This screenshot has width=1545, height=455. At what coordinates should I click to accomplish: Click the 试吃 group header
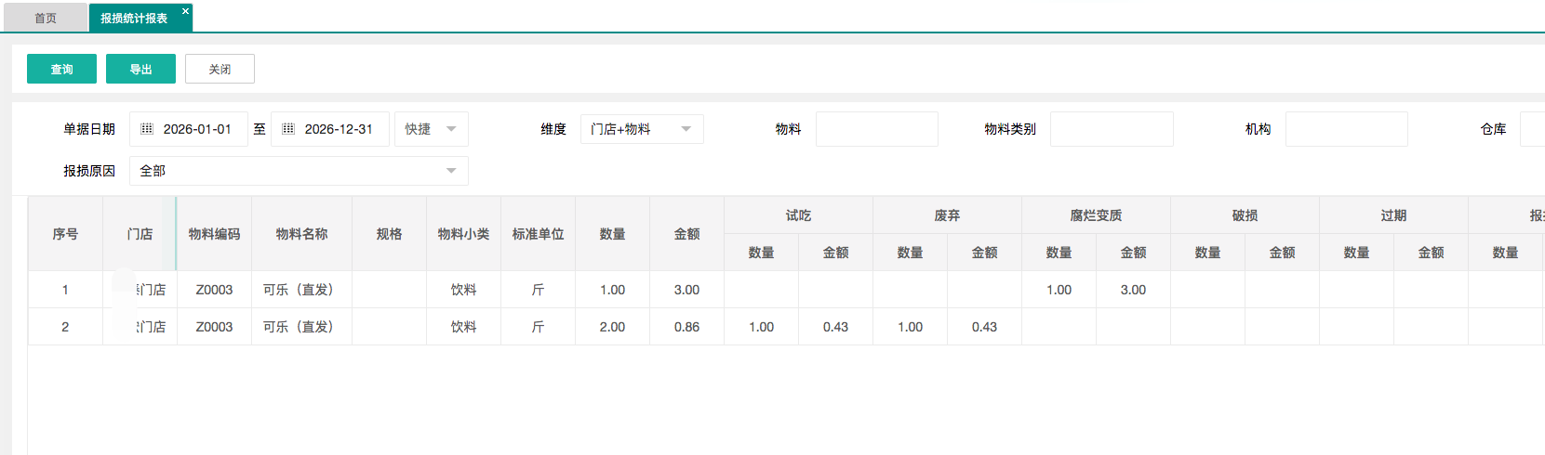point(799,215)
